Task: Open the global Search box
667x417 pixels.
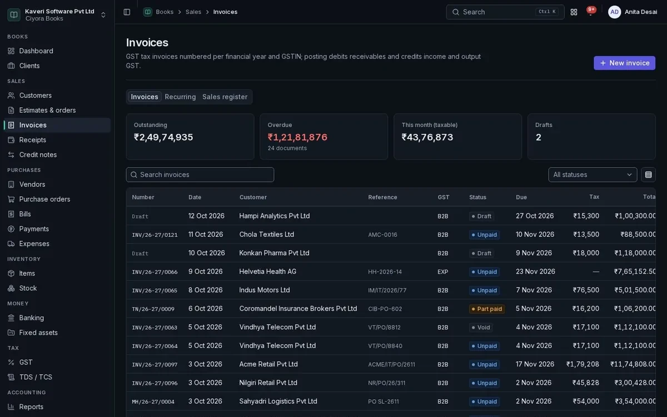Action: pyautogui.click(x=505, y=12)
